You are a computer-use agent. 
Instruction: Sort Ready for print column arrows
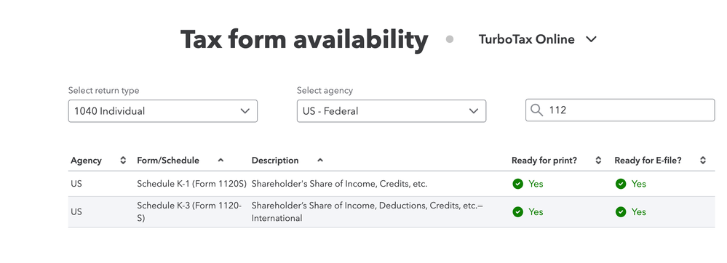599,161
